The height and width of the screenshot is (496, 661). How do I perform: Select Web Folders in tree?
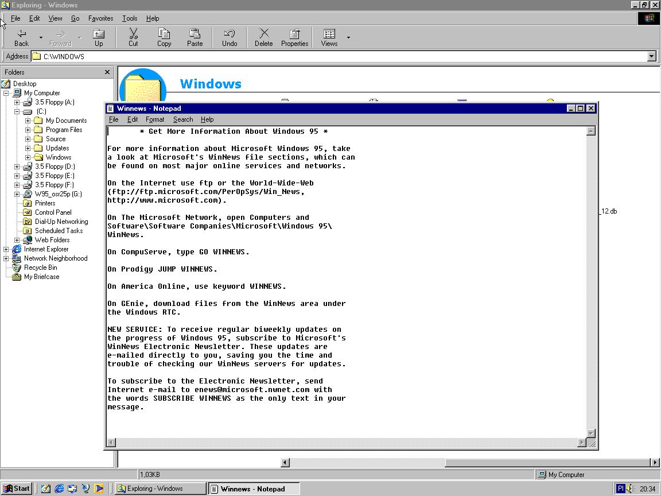pos(52,240)
